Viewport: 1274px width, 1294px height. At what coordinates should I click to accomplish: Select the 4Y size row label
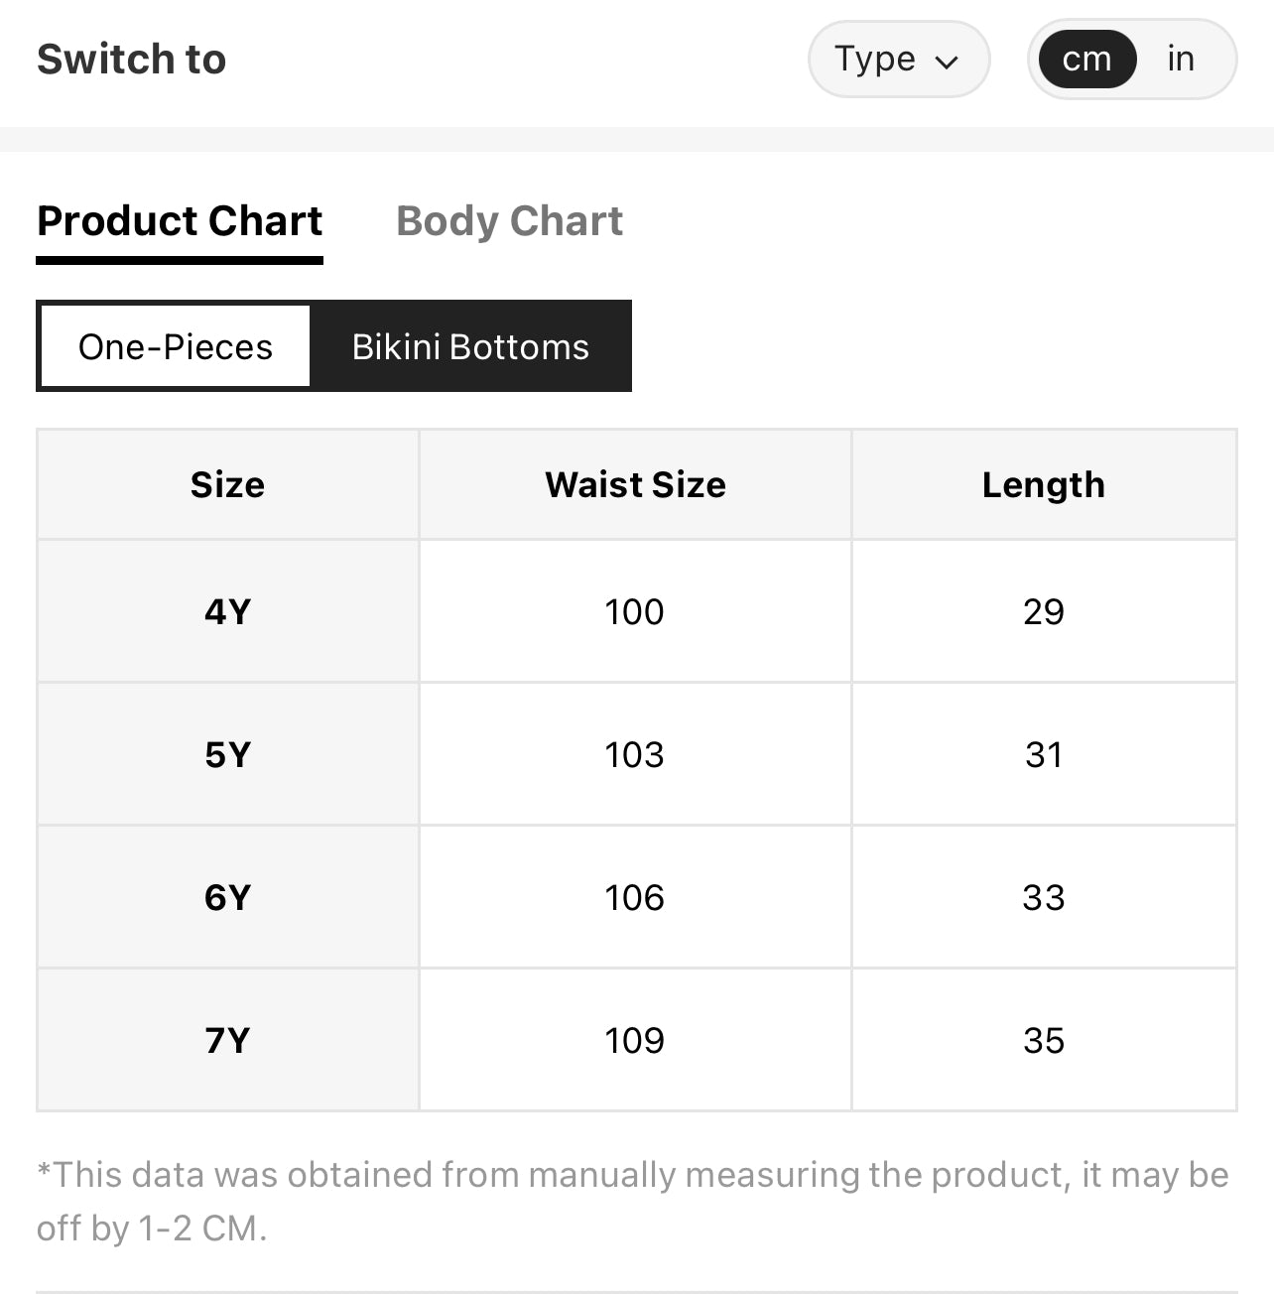click(228, 611)
